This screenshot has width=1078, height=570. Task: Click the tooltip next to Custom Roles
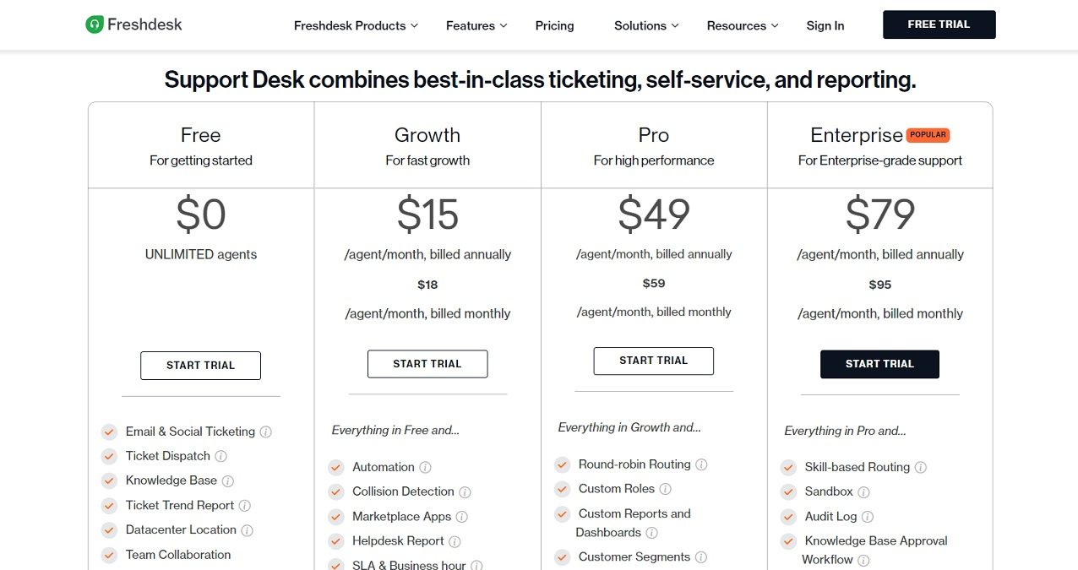click(667, 488)
